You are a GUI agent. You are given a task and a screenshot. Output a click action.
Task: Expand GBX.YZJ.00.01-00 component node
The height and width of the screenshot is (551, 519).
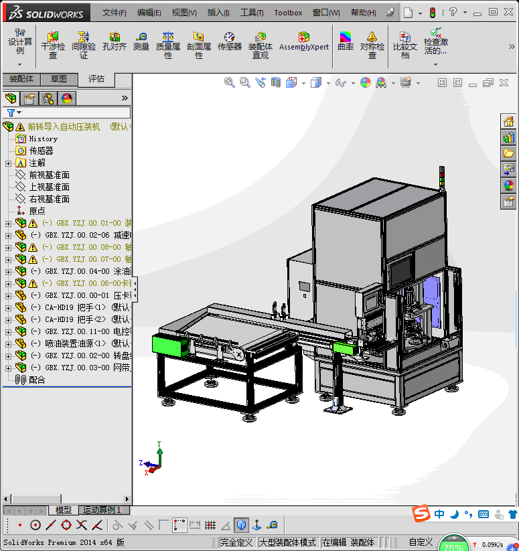click(8, 224)
